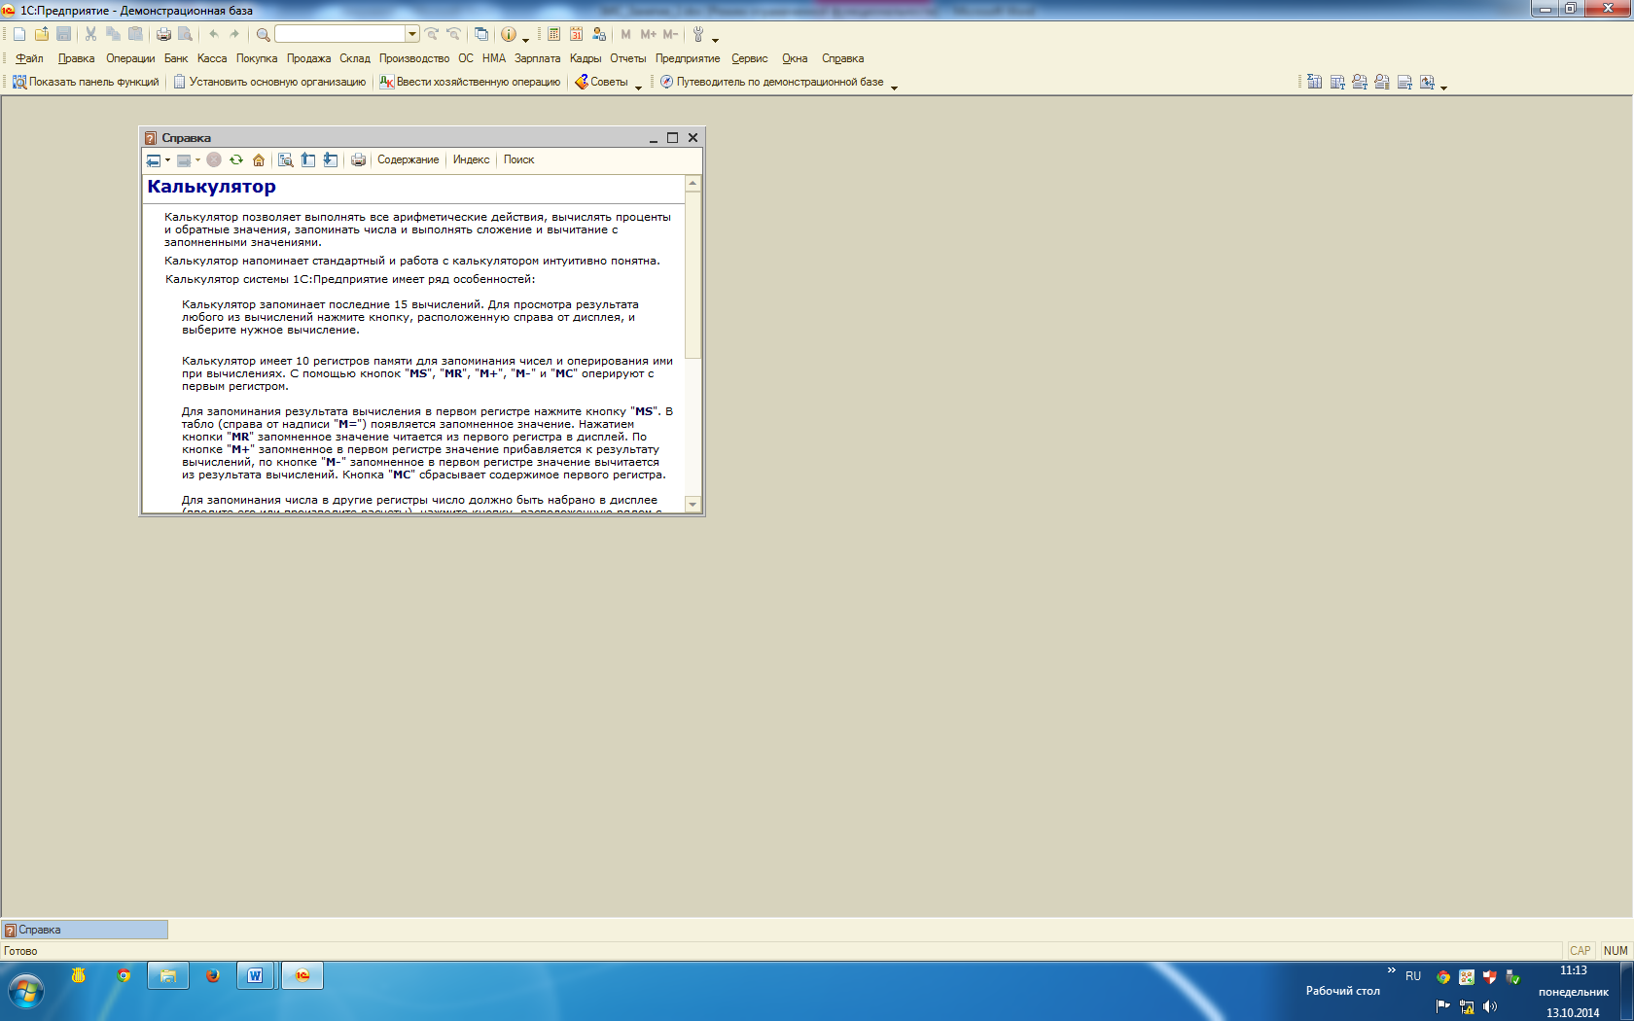Go back in the Справка window
The width and height of the screenshot is (1634, 1021).
154,160
